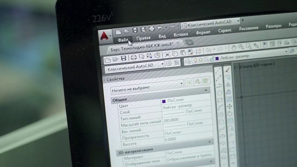297x167 pixels.
Task: Select the Move modify tool
Action: (x=230, y=106)
